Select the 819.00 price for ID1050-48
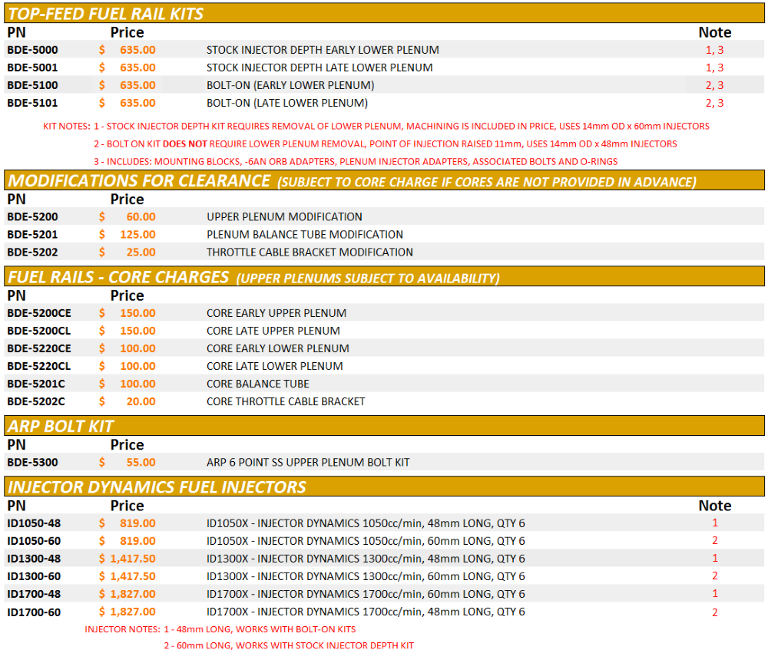The width and height of the screenshot is (768, 653). (x=137, y=523)
